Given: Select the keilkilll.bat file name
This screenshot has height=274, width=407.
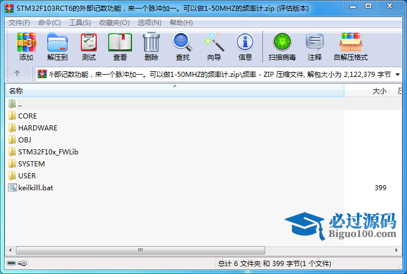Looking at the screenshot, I should point(35,188).
